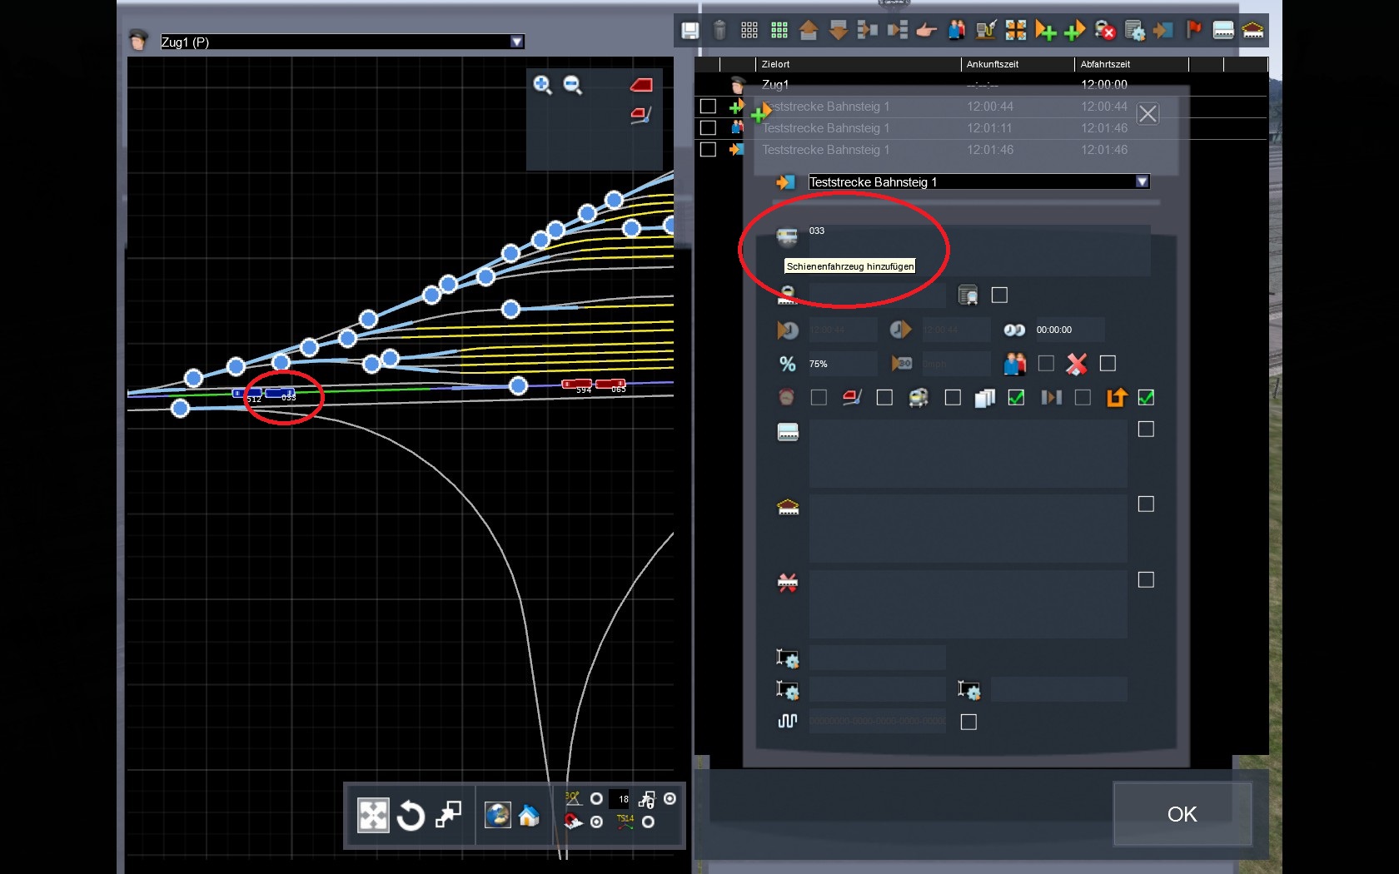Click the red flag icon
Screen dimensions: 1399x874
point(1194,30)
